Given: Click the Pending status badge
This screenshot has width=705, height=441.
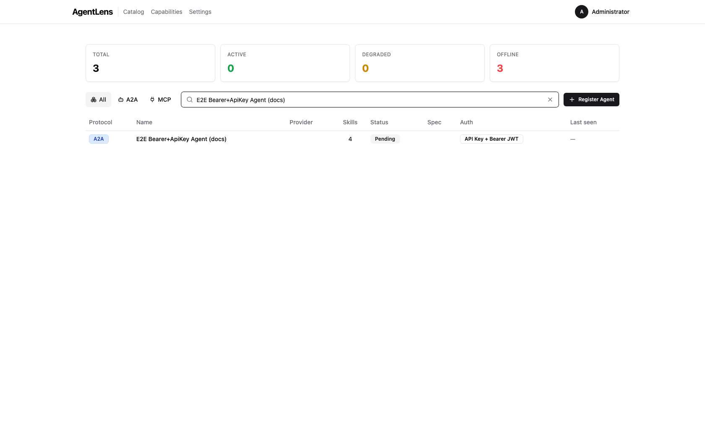Looking at the screenshot, I should click(x=385, y=139).
